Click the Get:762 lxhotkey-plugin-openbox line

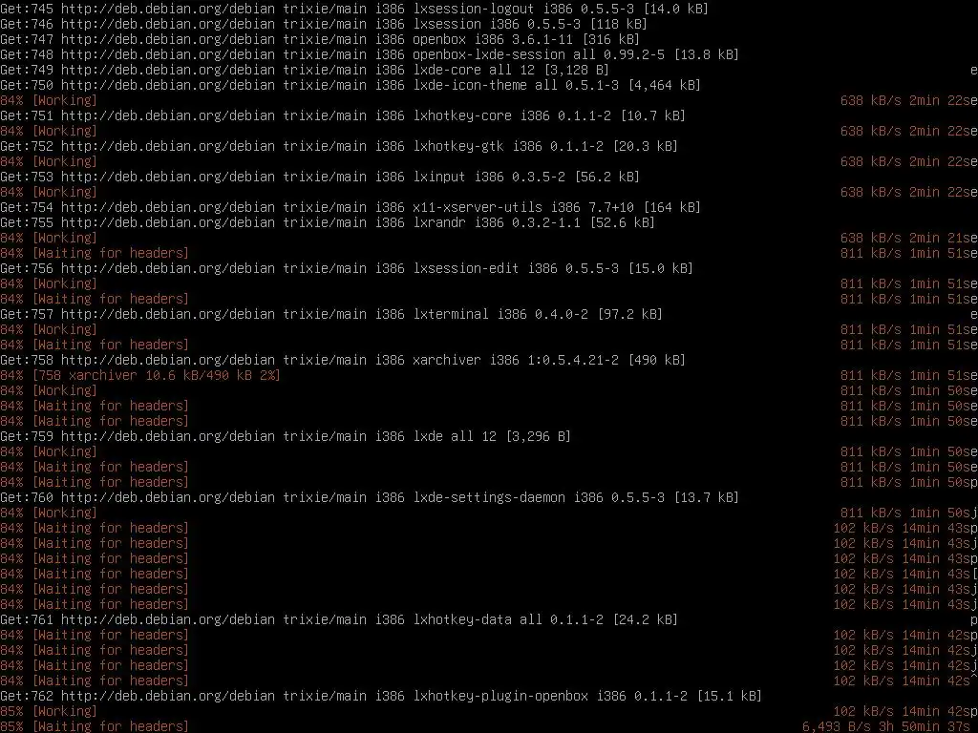[x=380, y=696]
